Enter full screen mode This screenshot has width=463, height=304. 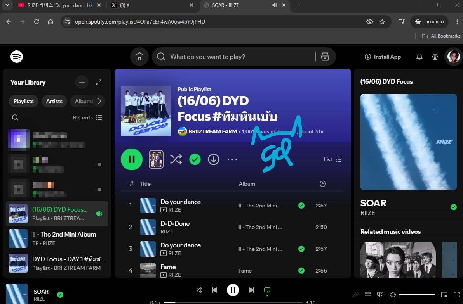point(457,295)
